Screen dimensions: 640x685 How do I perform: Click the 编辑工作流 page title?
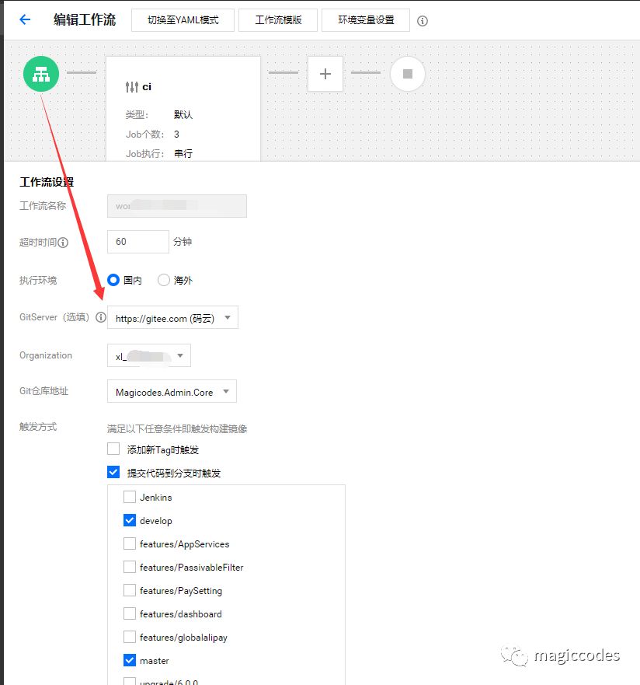[x=85, y=19]
